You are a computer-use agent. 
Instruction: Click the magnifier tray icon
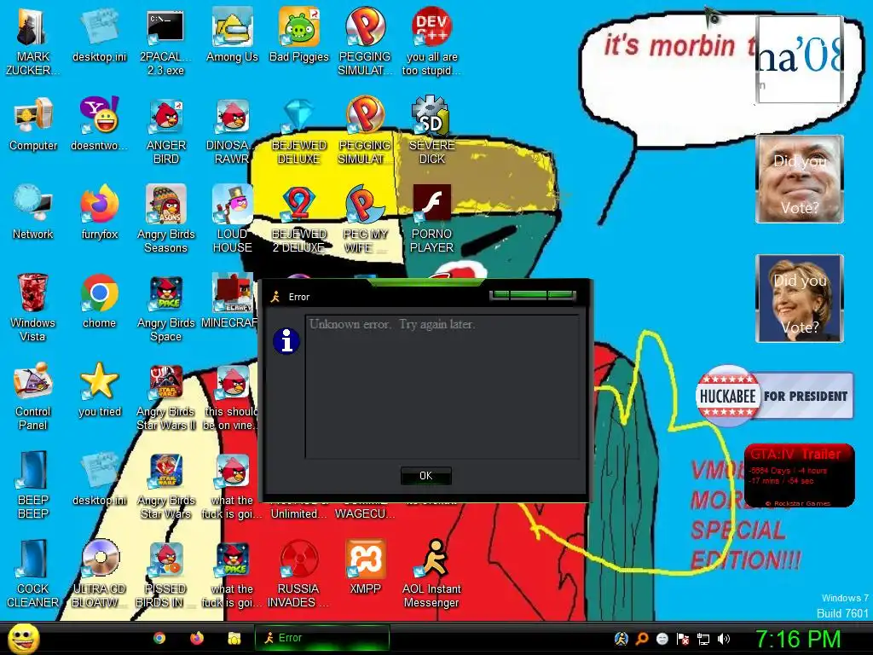click(x=642, y=639)
